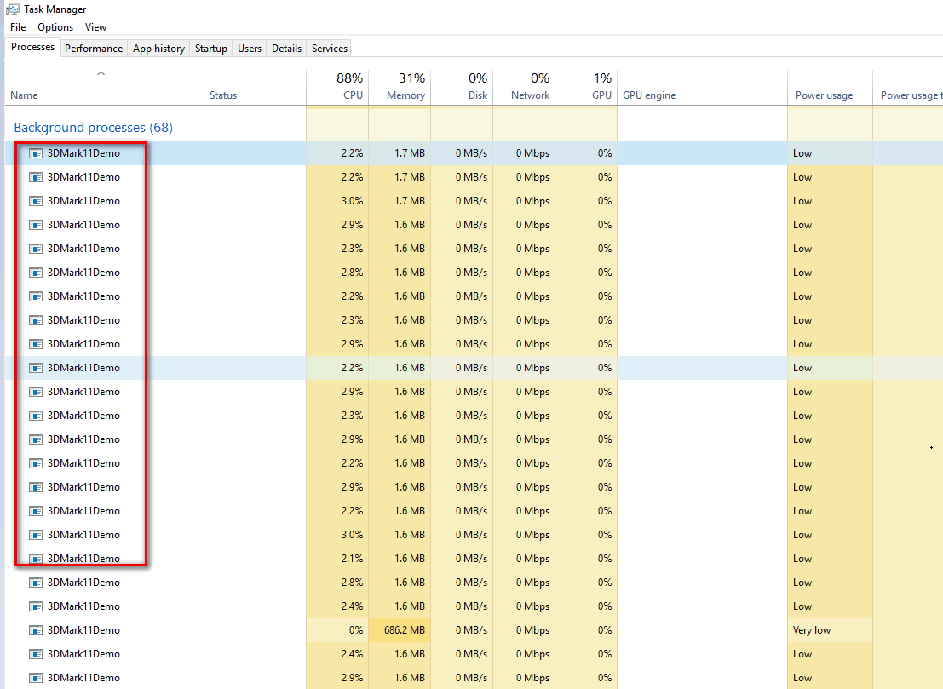Open the Startup tab
This screenshot has width=943, height=689.
point(211,48)
